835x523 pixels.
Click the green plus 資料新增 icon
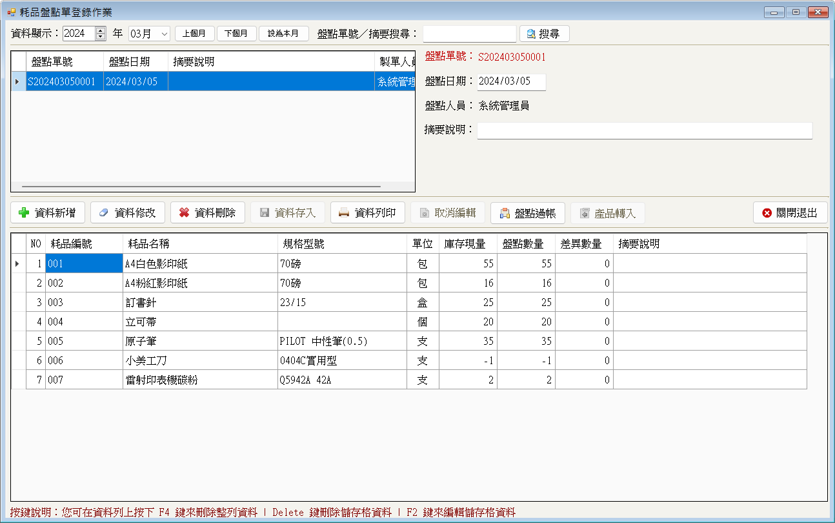pos(25,212)
